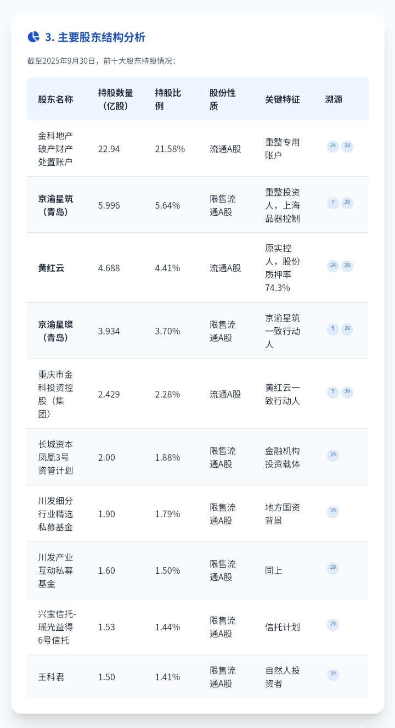Screen dimensions: 395x728
Task: Click source badge 7 in 京渝星筑（青岛） row
Action: click(x=333, y=203)
